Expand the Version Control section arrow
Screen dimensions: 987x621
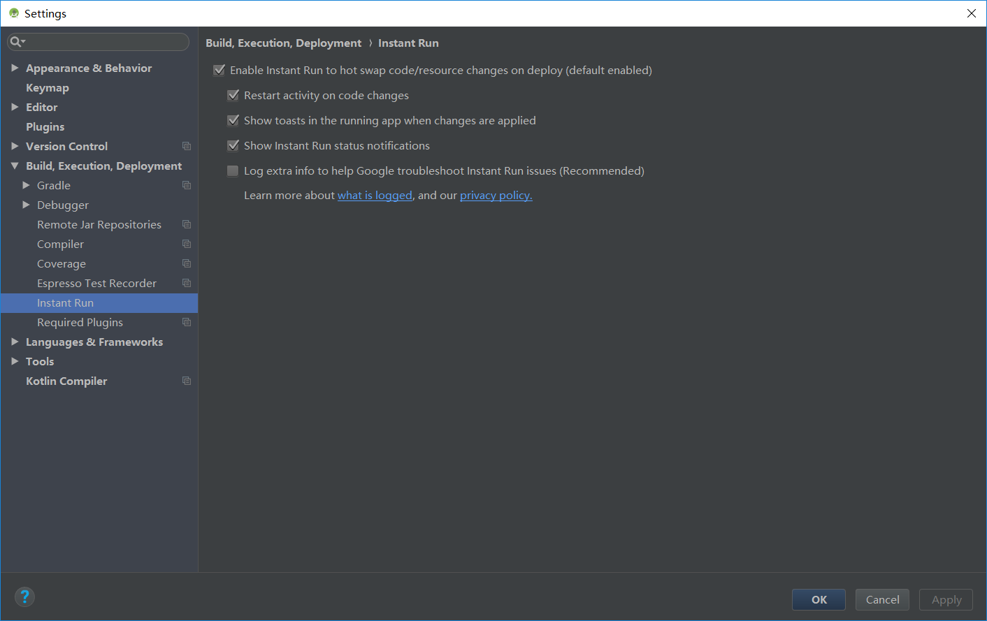coord(15,146)
